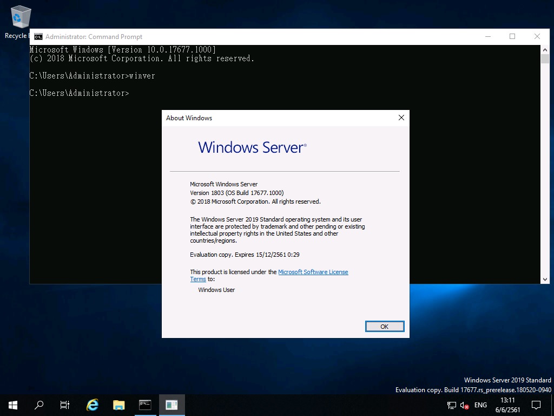Open Internet Explorer from the taskbar
Viewport: 554px width, 416px height.
point(91,405)
